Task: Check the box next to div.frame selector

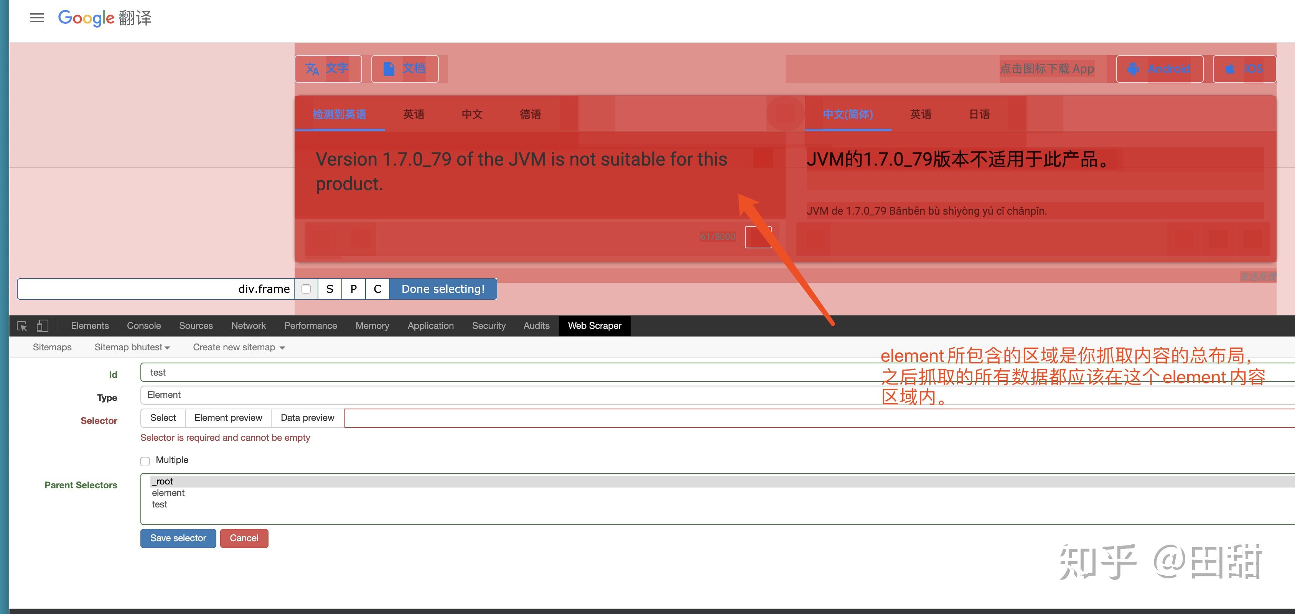Action: [x=306, y=289]
